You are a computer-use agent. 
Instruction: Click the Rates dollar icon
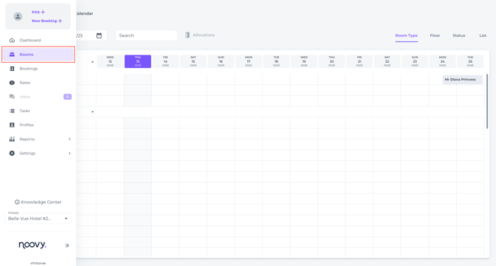(x=12, y=83)
